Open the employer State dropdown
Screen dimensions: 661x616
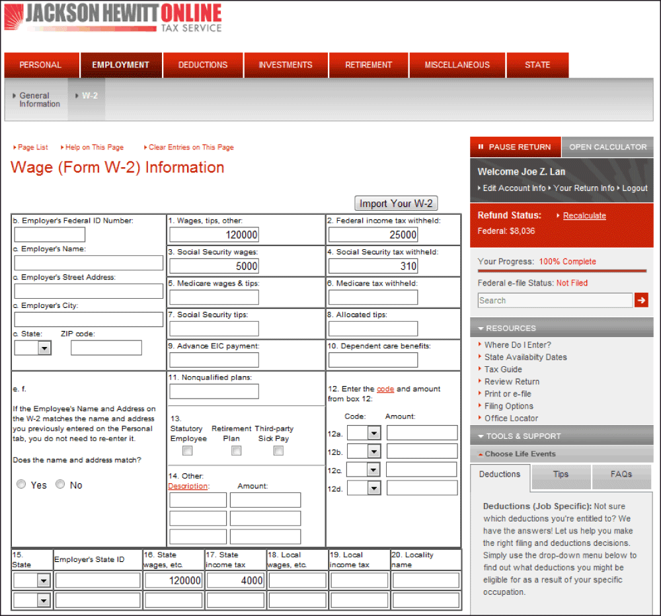tap(33, 348)
